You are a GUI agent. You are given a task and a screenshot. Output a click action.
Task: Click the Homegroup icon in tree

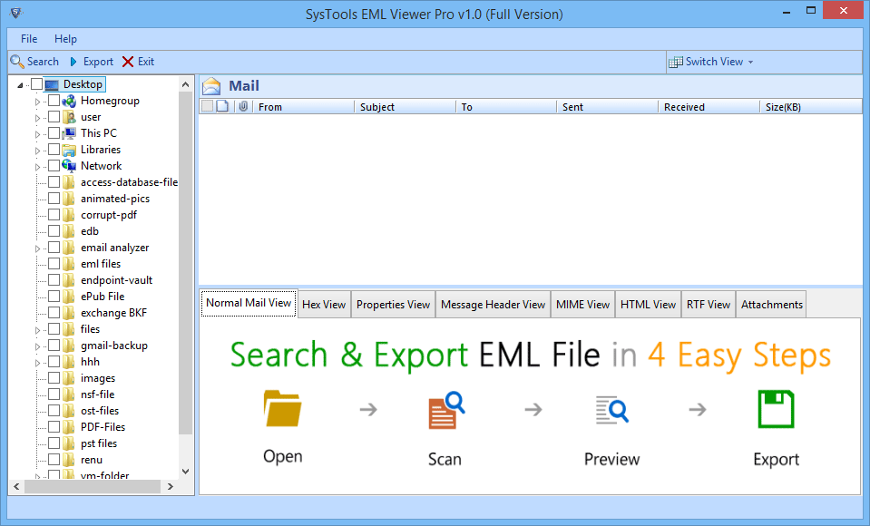coord(69,101)
